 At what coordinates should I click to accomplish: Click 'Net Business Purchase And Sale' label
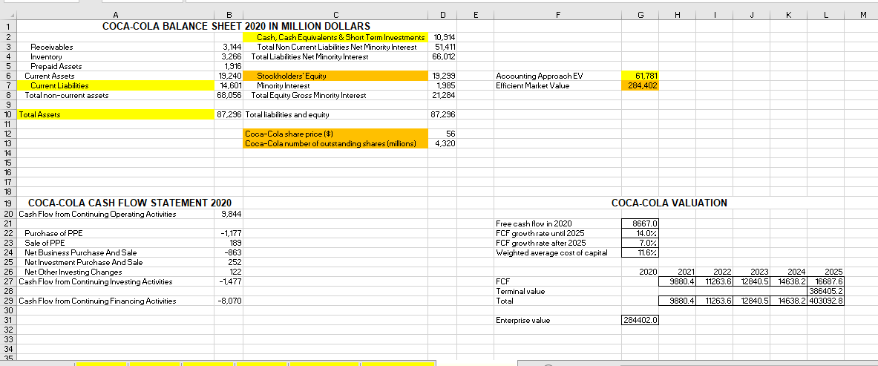point(81,252)
